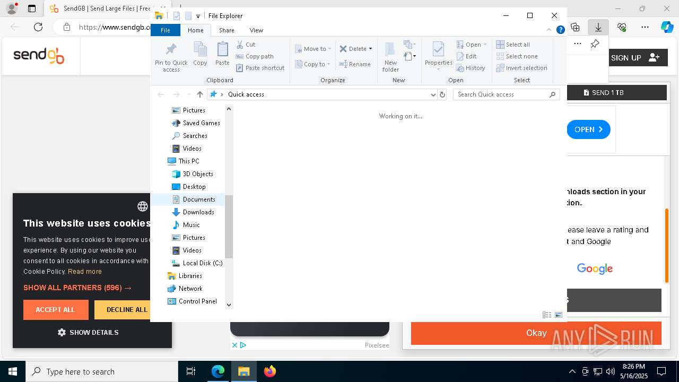This screenshot has width=679, height=382.
Task: Click the Rename ribbon command
Action: [x=355, y=64]
